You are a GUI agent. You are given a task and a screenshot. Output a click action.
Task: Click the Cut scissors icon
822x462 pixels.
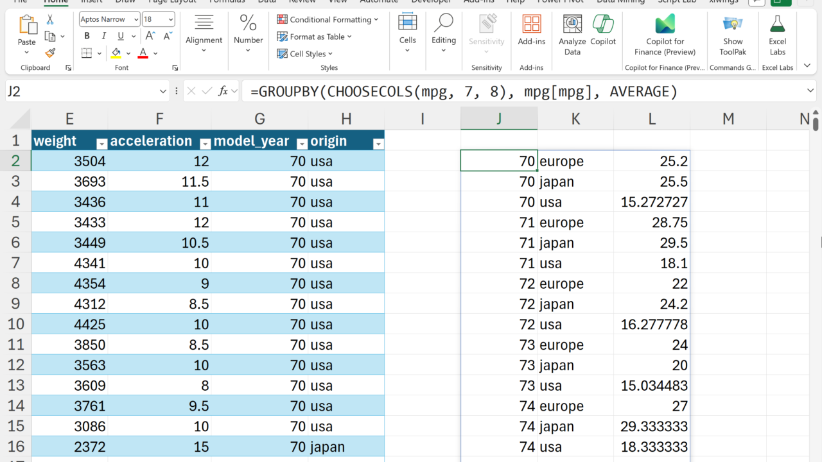(50, 20)
